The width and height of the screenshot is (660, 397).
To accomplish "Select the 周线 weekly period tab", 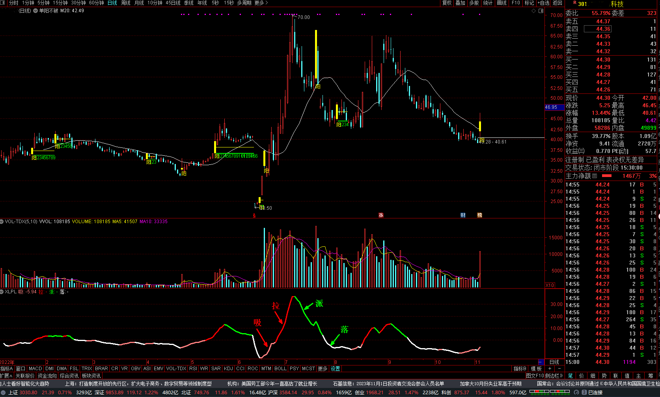I will (126, 3).
